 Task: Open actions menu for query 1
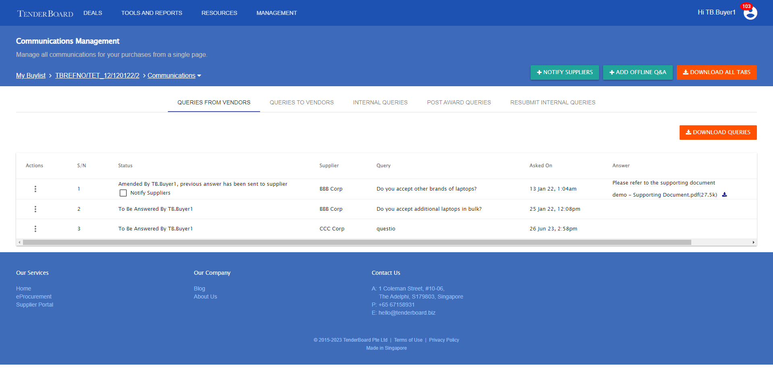pos(35,189)
